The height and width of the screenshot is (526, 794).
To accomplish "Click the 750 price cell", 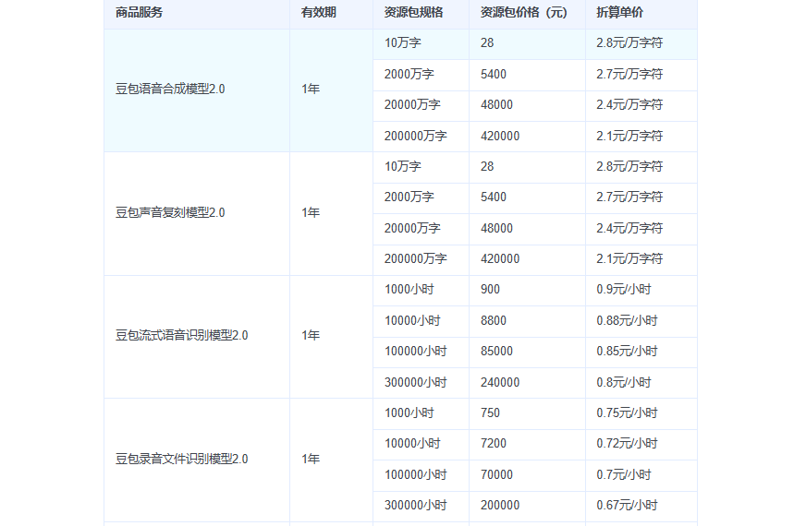I will coord(527,413).
